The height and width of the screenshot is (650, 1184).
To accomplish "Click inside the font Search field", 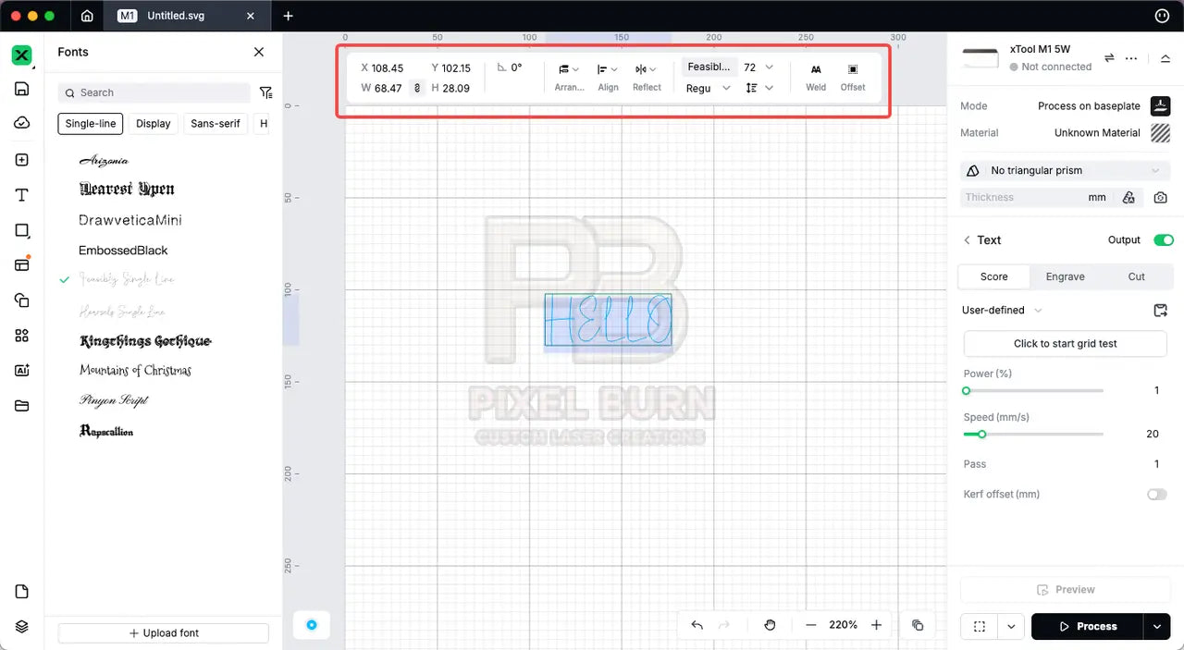I will pyautogui.click(x=153, y=92).
